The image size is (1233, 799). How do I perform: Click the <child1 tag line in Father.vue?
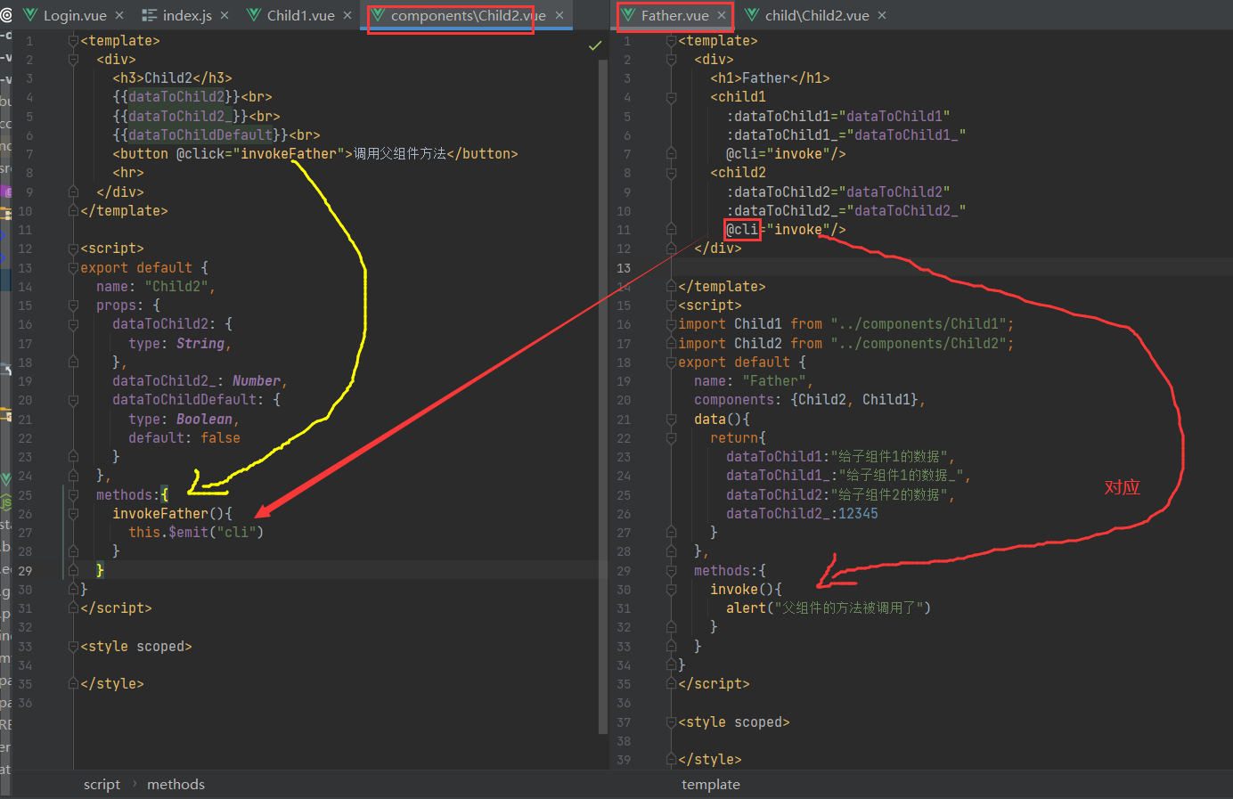coord(738,97)
